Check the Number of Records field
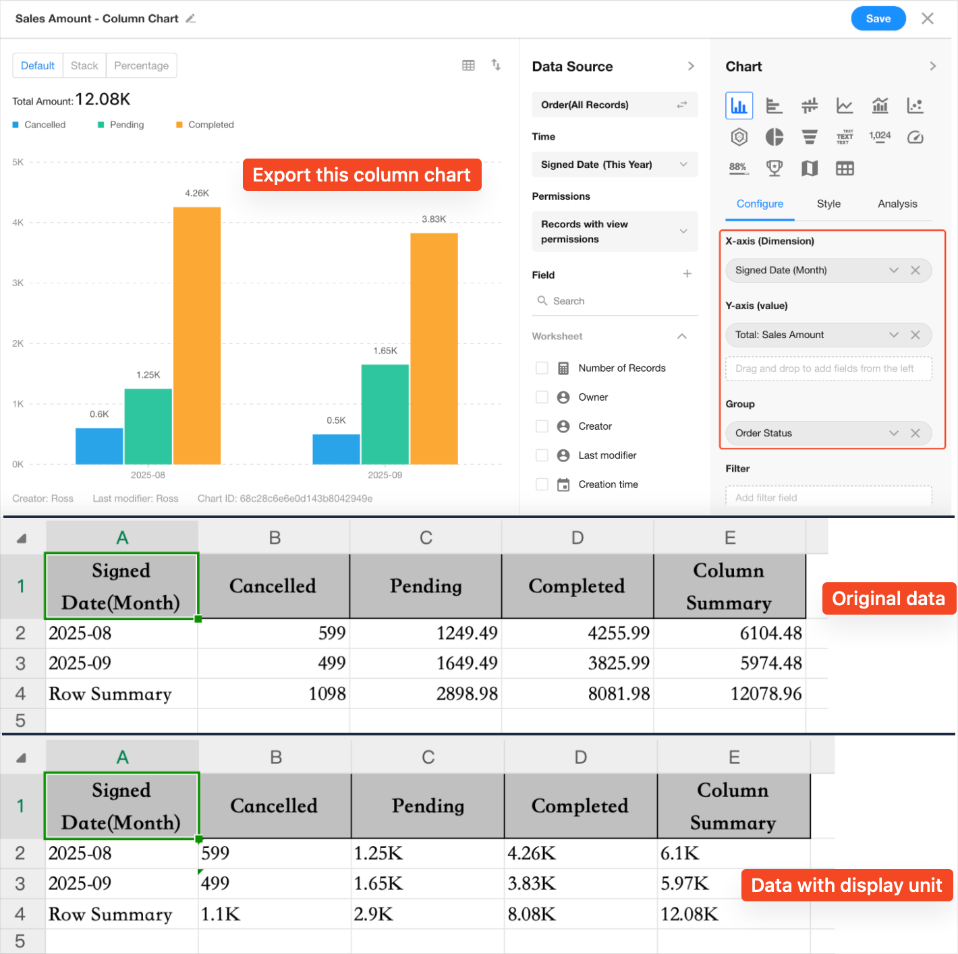 542,368
